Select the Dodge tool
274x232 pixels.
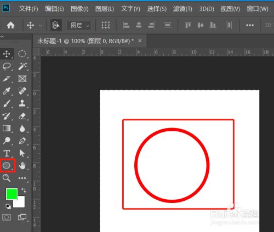7,141
